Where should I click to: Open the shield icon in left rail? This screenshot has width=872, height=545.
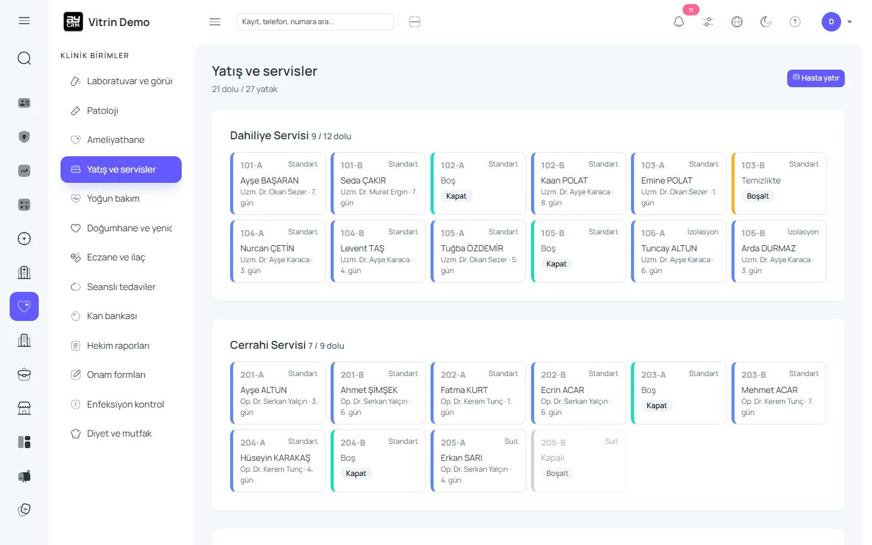pyautogui.click(x=24, y=137)
